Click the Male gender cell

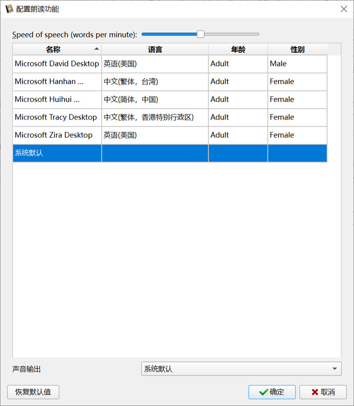[298, 64]
